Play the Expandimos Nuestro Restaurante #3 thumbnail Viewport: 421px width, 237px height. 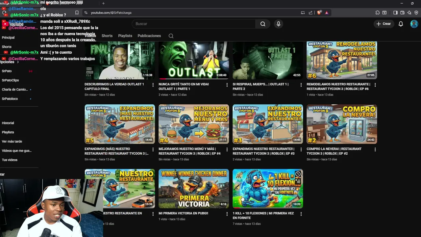(x=268, y=124)
